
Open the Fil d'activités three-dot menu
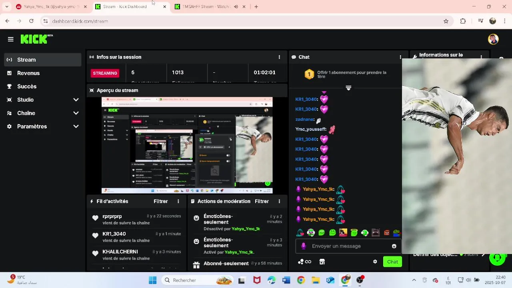178,201
